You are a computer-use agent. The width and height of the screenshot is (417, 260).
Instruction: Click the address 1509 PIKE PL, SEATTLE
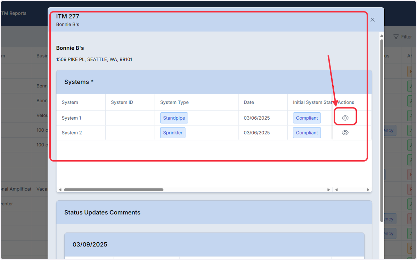(94, 59)
